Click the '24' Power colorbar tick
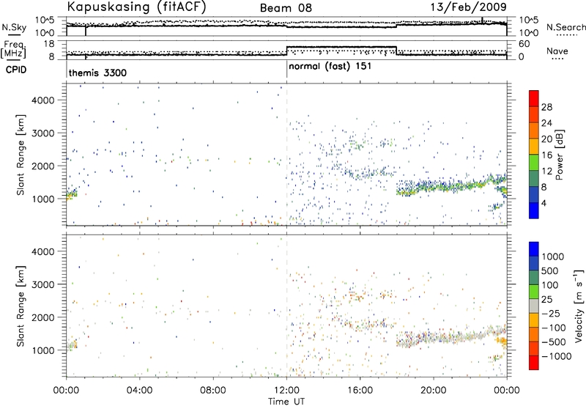This screenshot has width=586, height=406. 546,123
